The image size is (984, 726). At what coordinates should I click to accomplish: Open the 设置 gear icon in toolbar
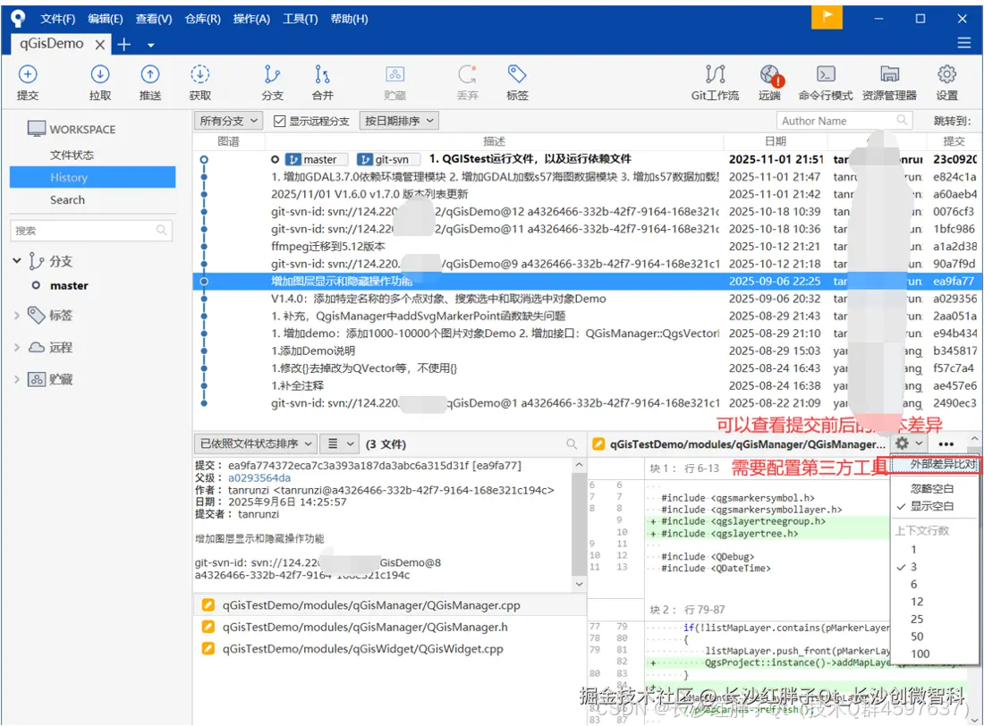click(947, 75)
